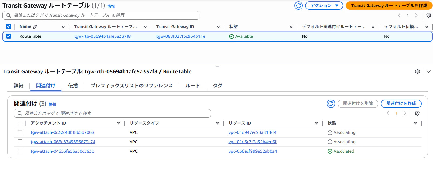Viewport: 433px width, 171px height.
Task: Refresh the Transit Gateway route tables list
Action: [298, 5]
